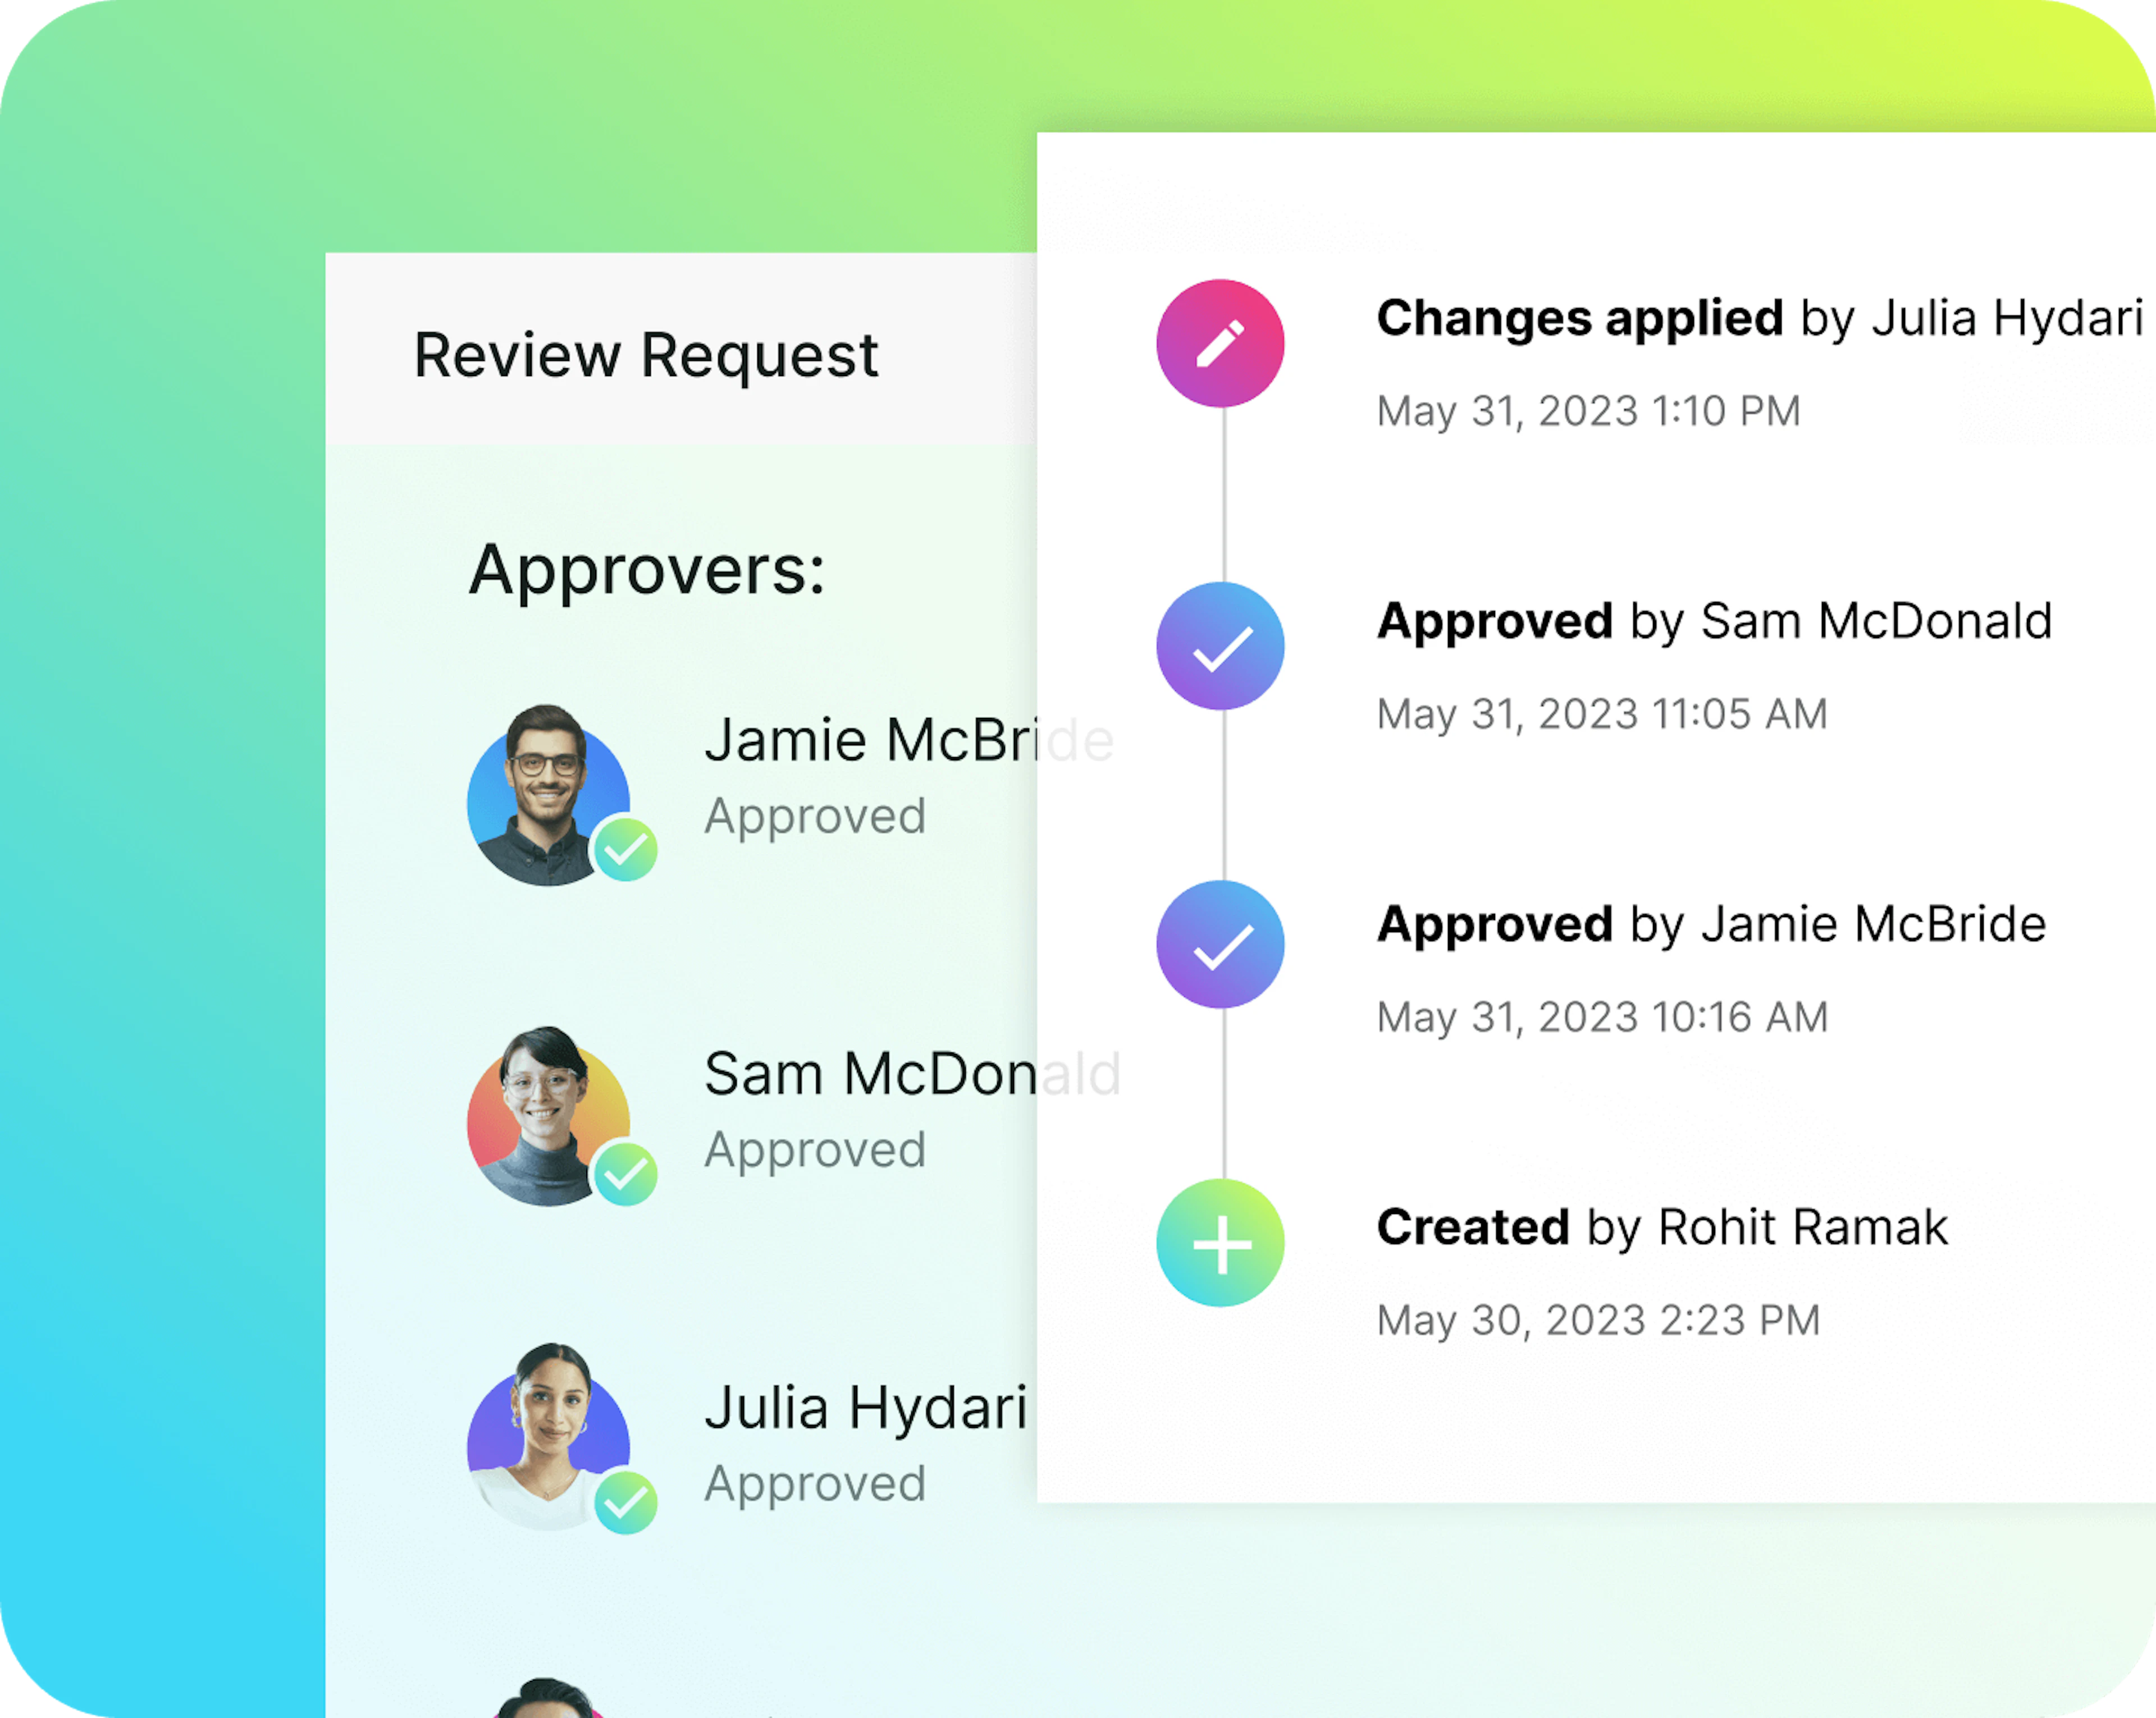Click the Review Request header title
This screenshot has height=1718, width=2156.
point(646,355)
